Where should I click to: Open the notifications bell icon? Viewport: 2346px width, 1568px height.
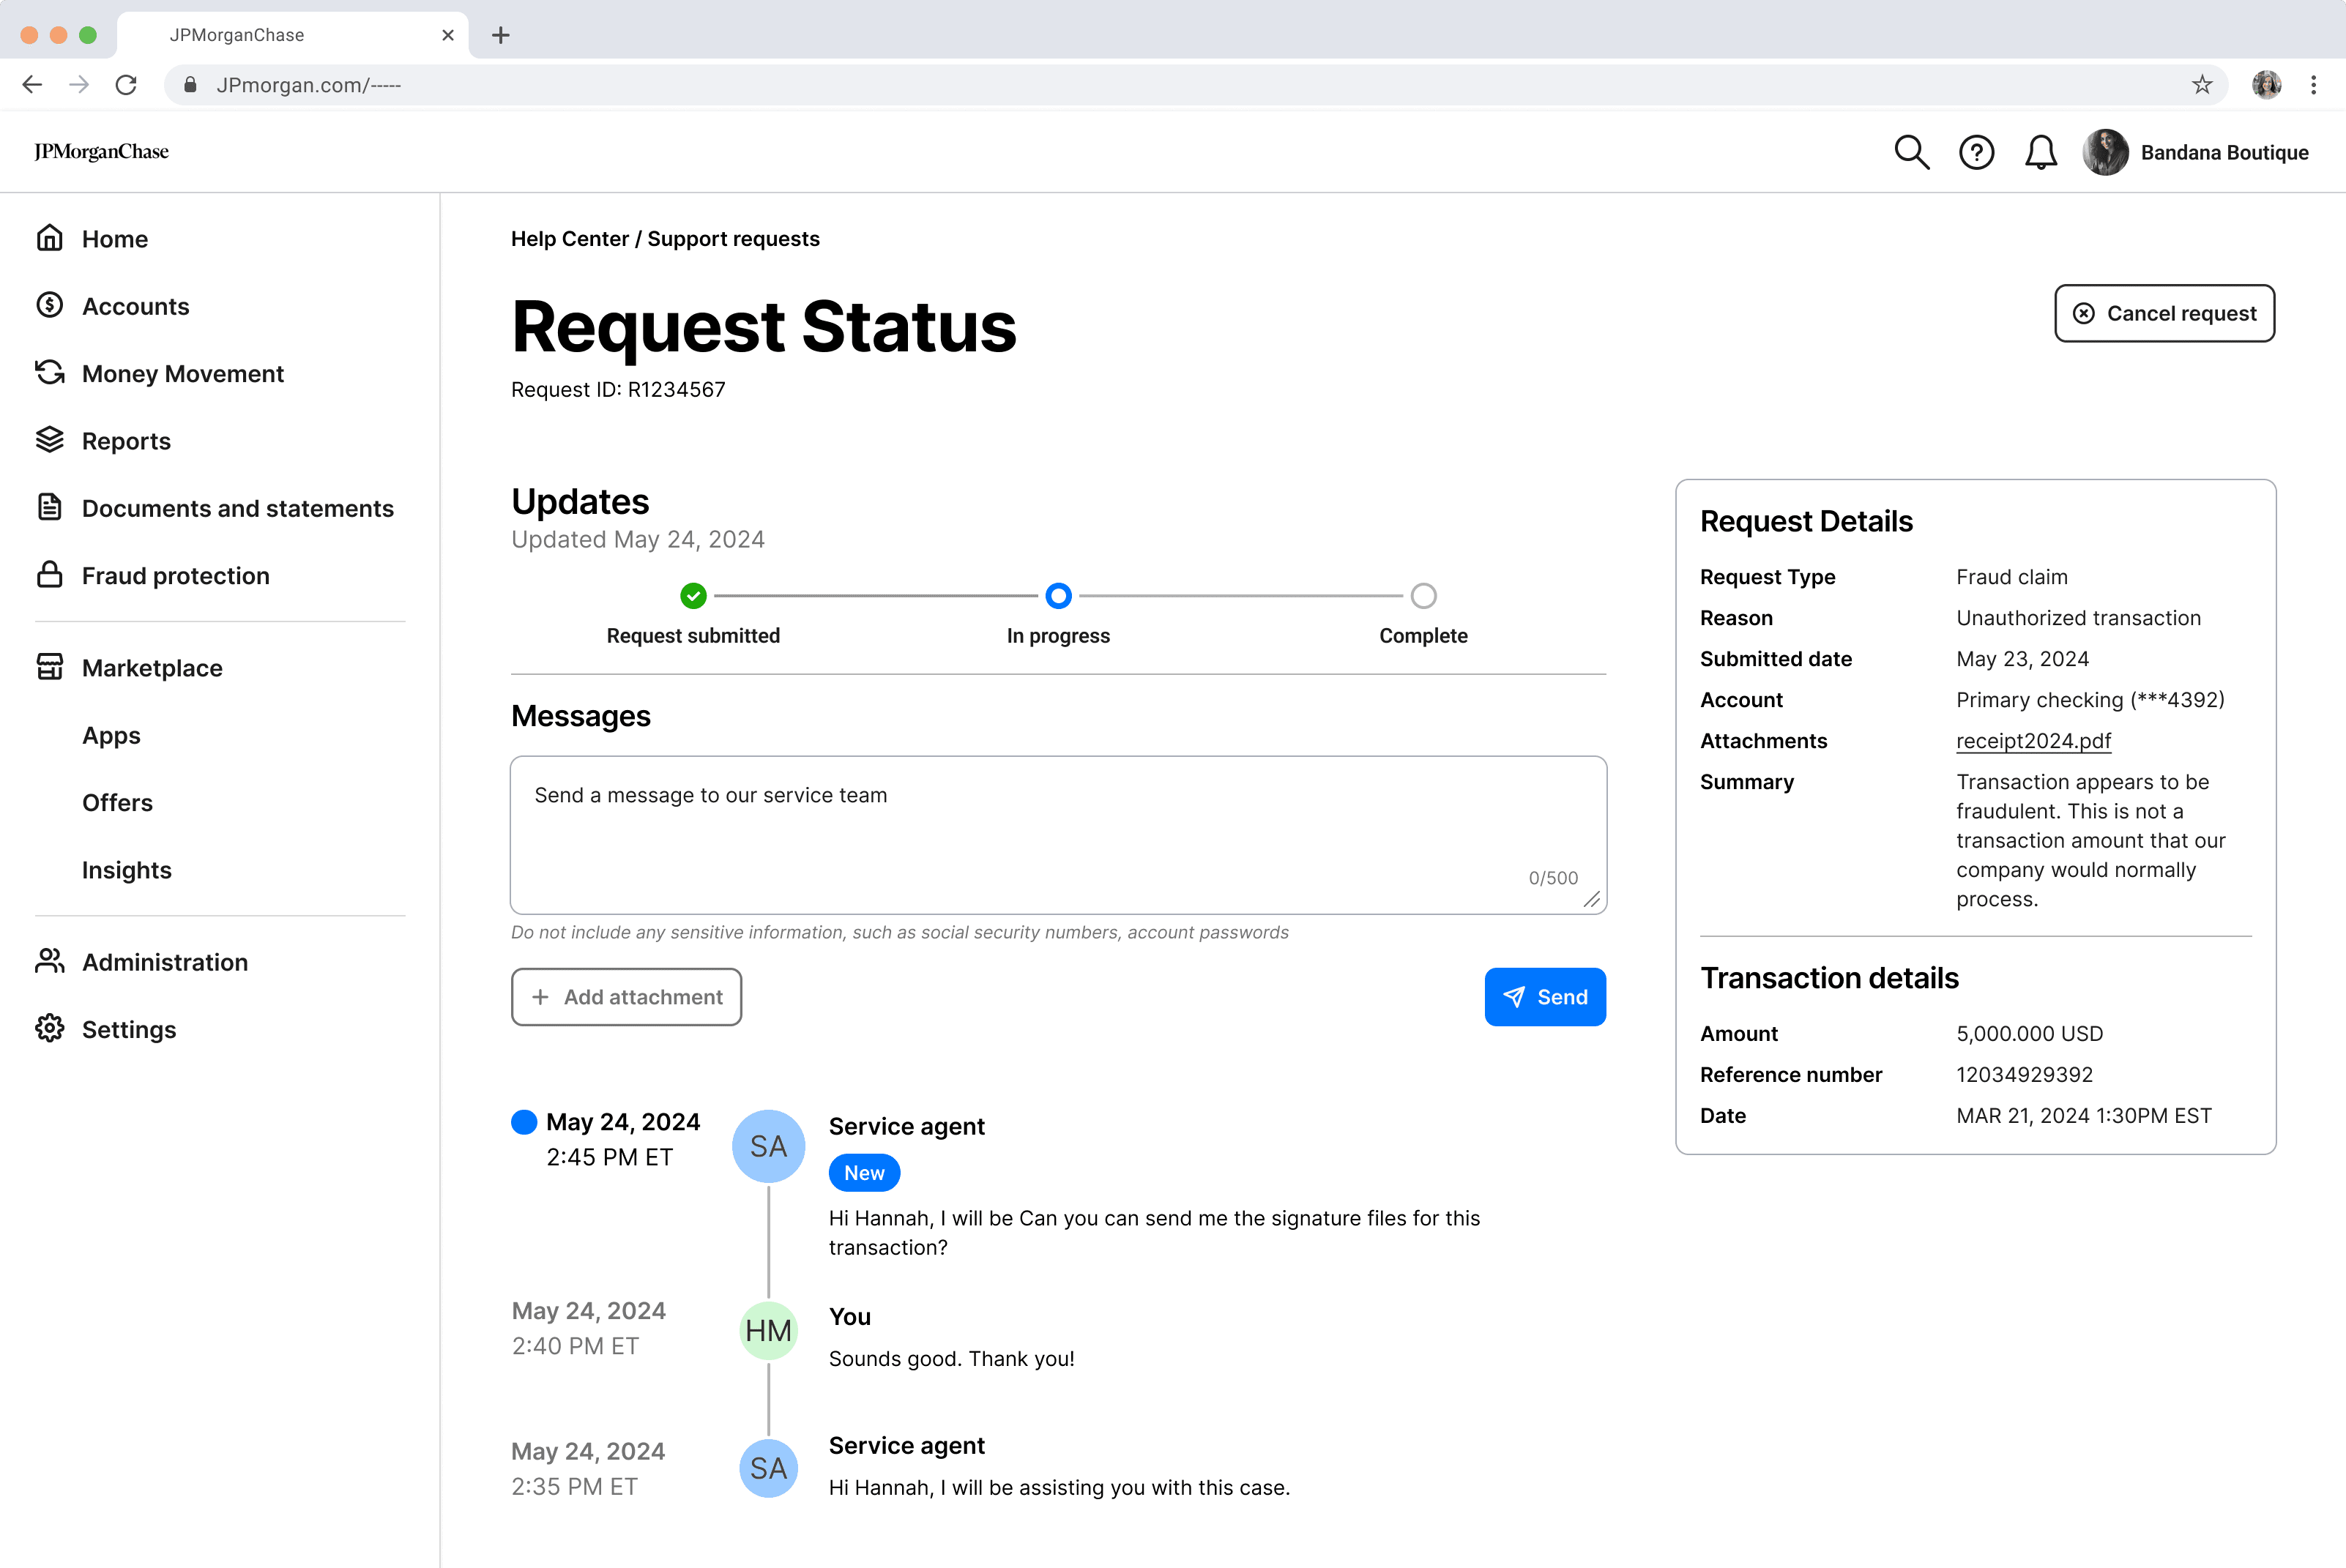tap(2040, 152)
